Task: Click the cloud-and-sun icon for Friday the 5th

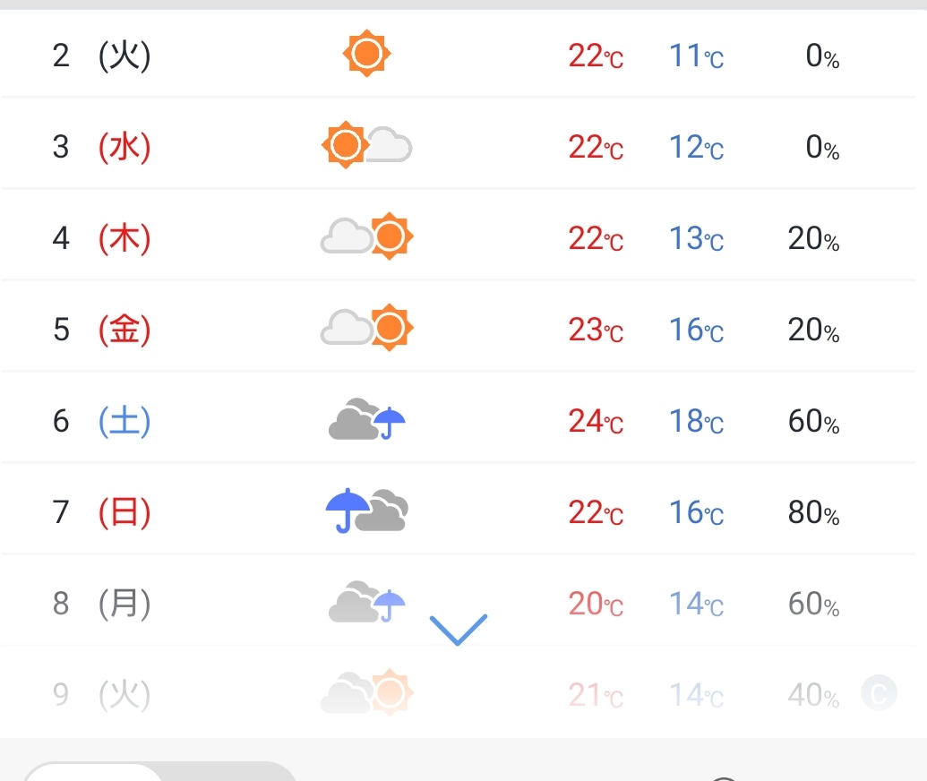Action: tap(366, 328)
